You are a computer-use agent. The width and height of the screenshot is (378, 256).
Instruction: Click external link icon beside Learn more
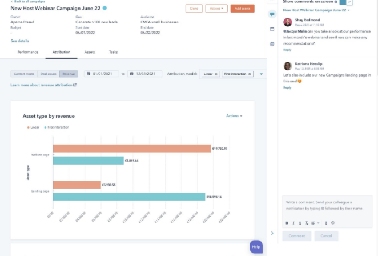click(75, 85)
